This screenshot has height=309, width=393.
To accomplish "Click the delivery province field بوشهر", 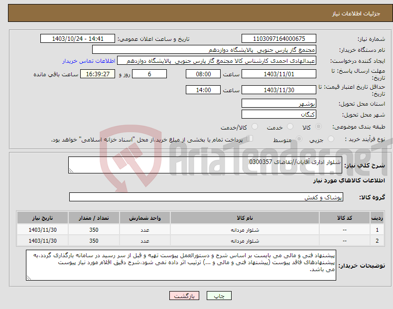I will click(279, 103).
